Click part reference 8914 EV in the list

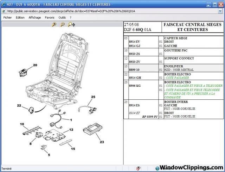point(134,42)
